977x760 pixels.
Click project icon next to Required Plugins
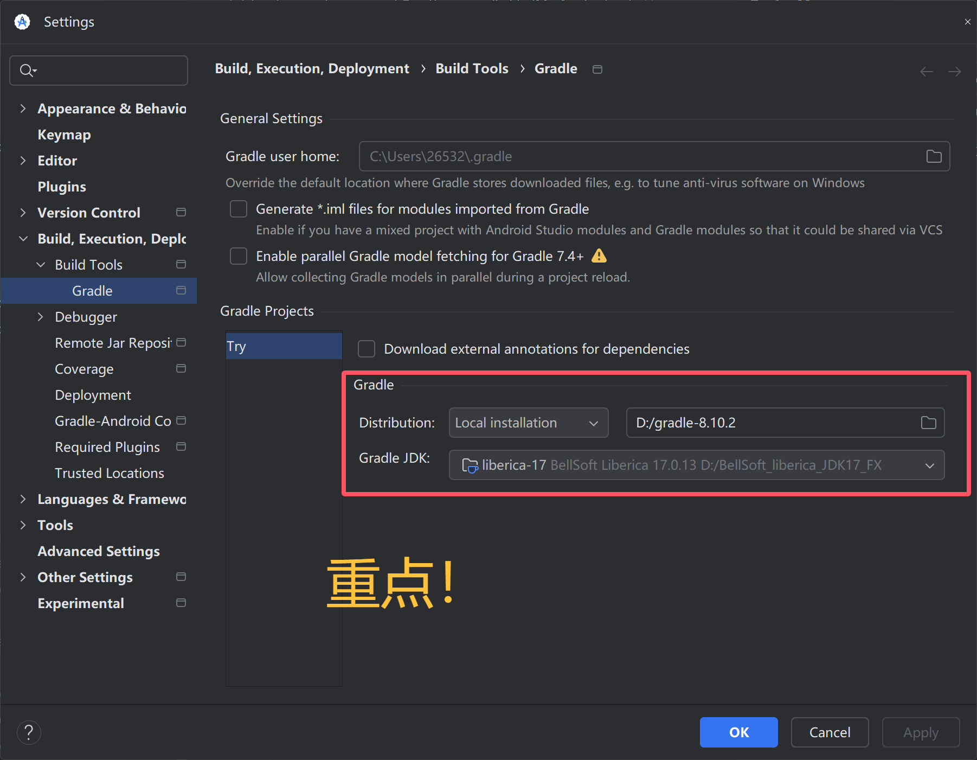181,446
